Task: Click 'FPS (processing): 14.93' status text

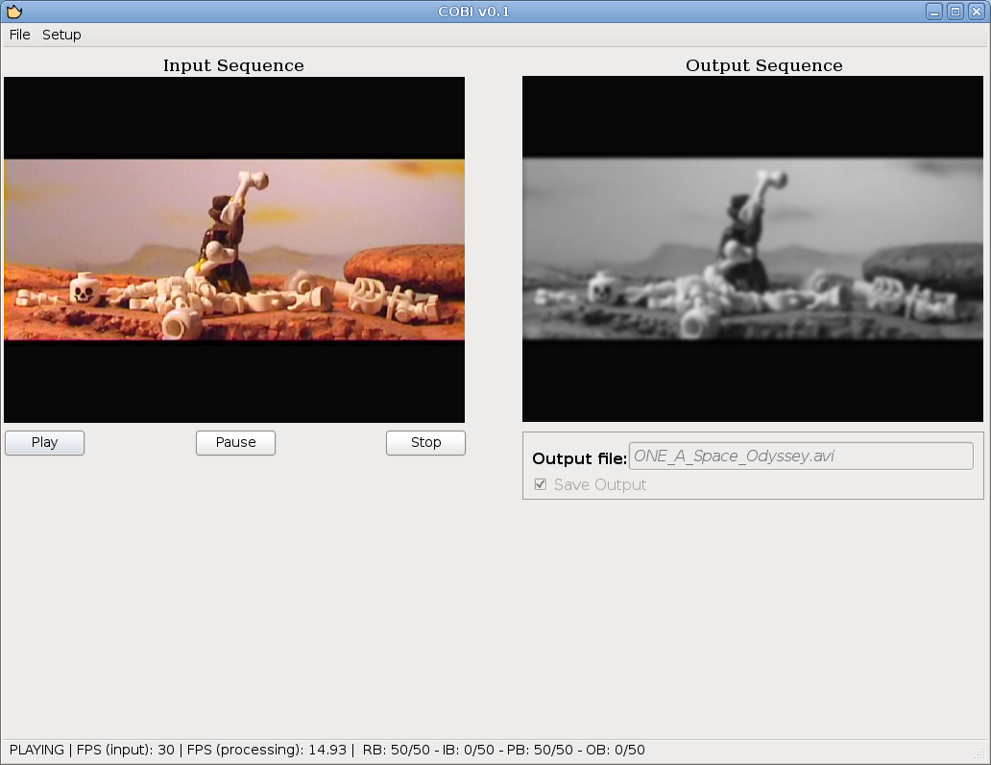Action: [267, 750]
